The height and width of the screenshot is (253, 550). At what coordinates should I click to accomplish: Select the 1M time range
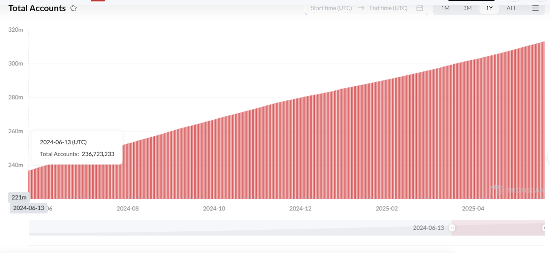point(445,8)
